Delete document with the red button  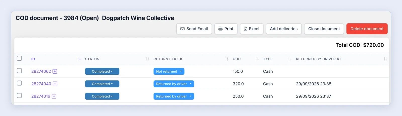pyautogui.click(x=367, y=29)
